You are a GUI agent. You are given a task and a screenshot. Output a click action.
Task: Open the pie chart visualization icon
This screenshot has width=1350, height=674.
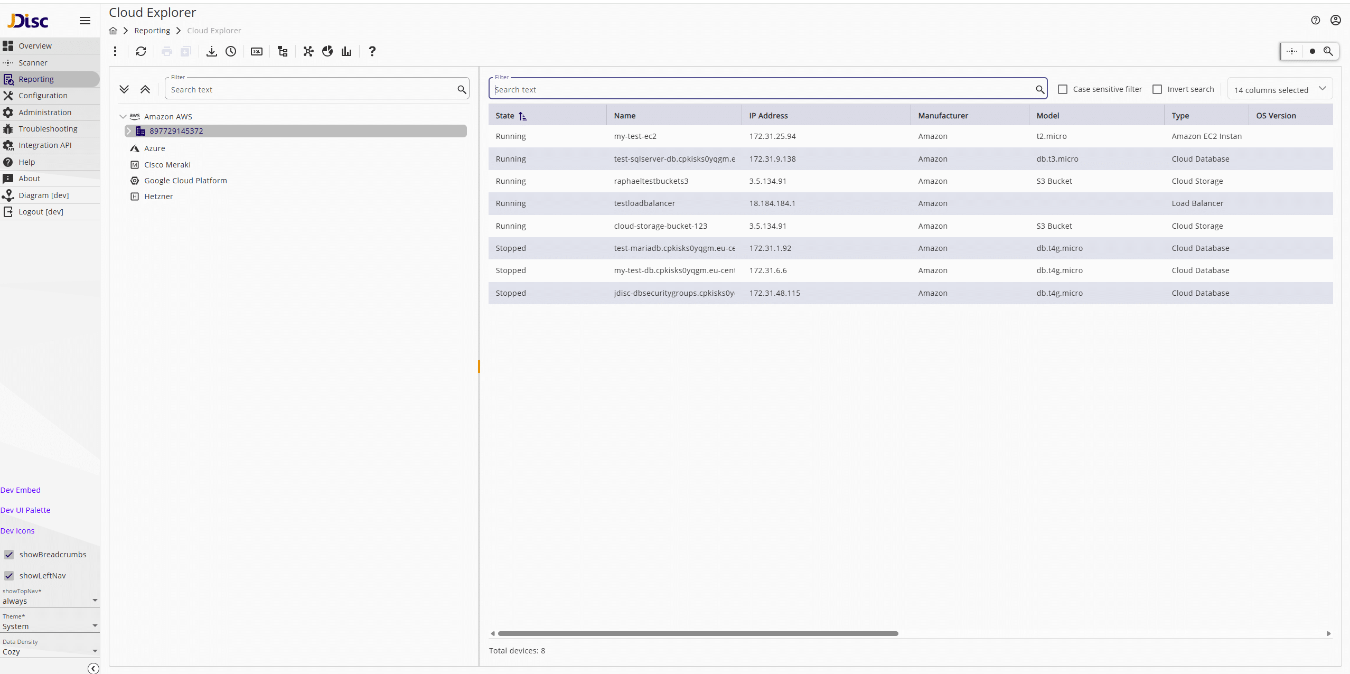[327, 51]
